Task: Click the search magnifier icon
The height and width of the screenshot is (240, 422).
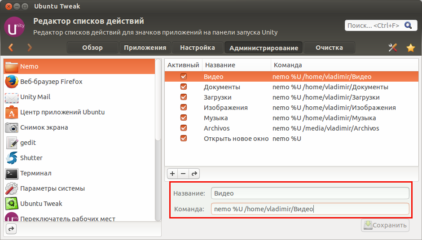Action: click(408, 25)
